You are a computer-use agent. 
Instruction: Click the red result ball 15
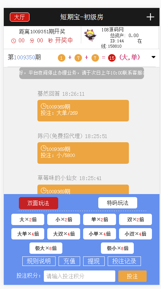[112, 58]
